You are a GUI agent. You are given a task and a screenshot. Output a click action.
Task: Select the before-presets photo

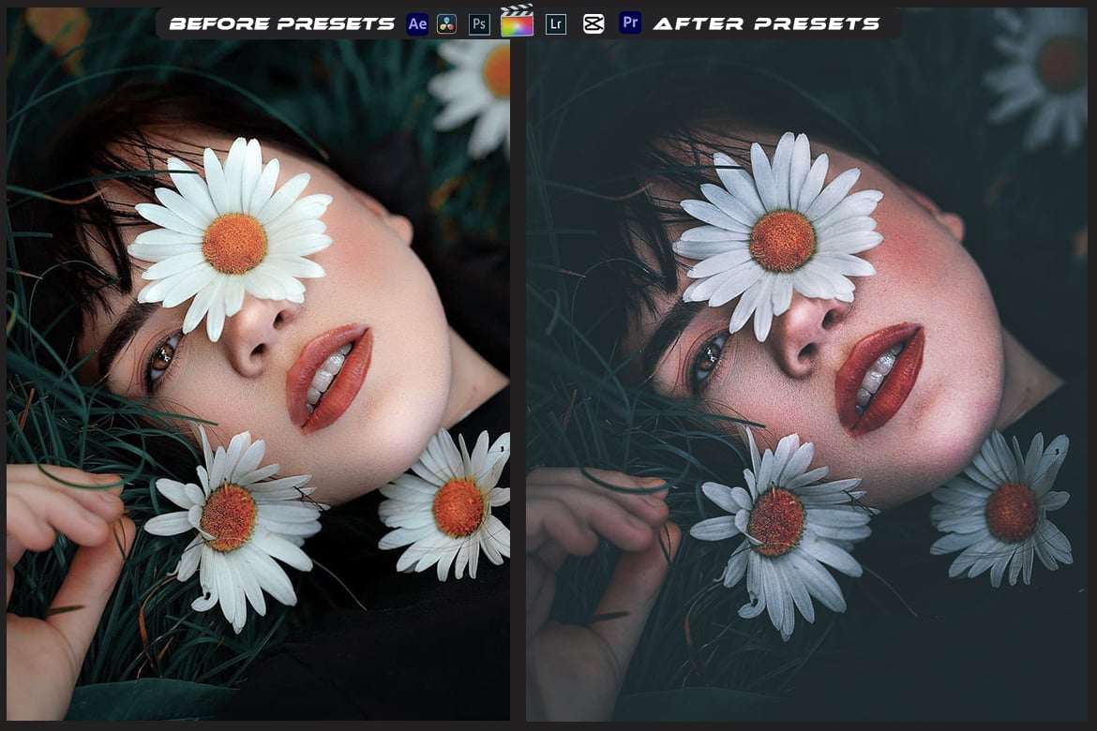(258, 365)
